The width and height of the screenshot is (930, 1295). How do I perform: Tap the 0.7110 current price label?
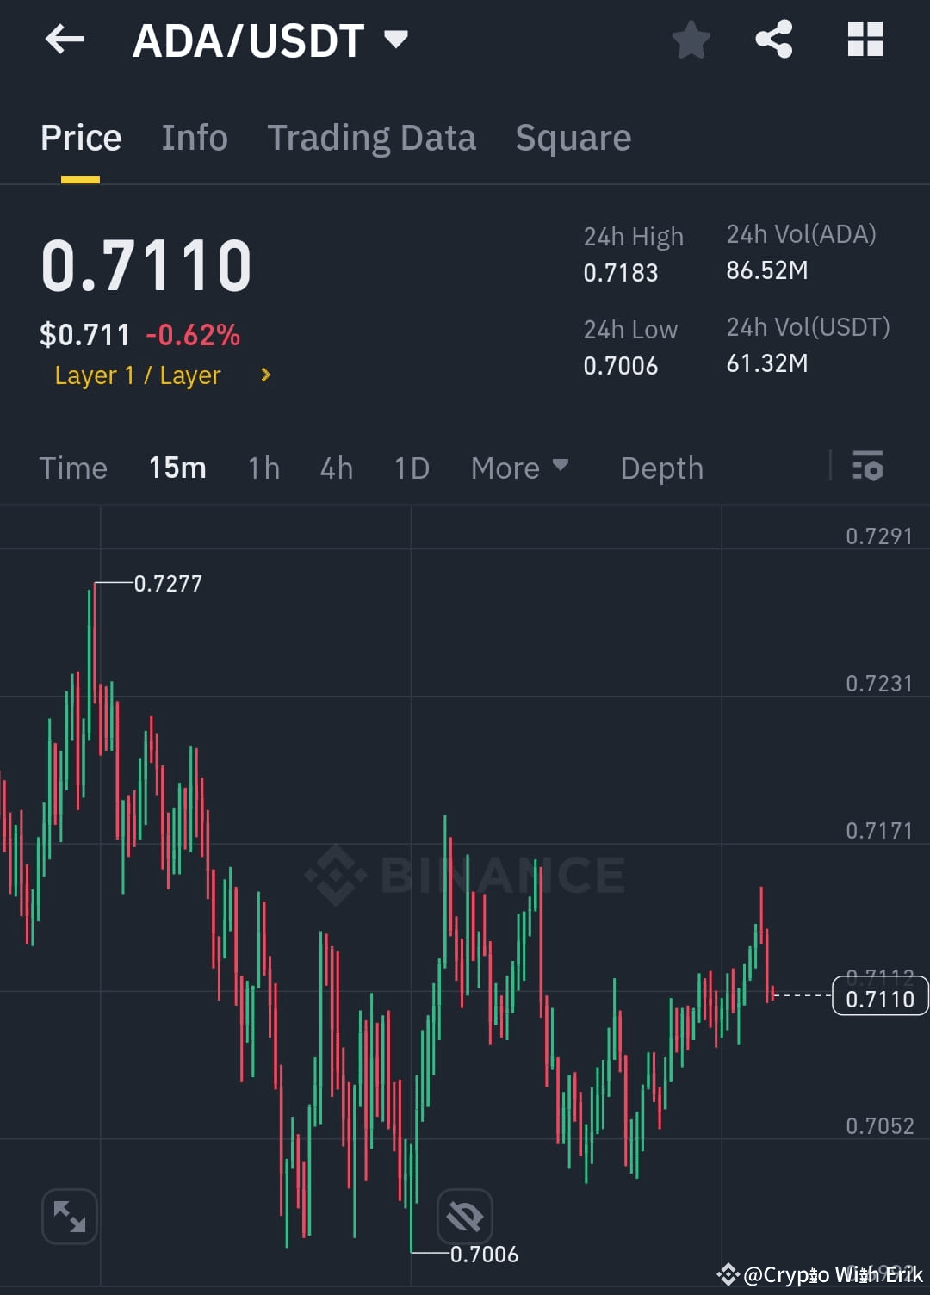tap(879, 997)
